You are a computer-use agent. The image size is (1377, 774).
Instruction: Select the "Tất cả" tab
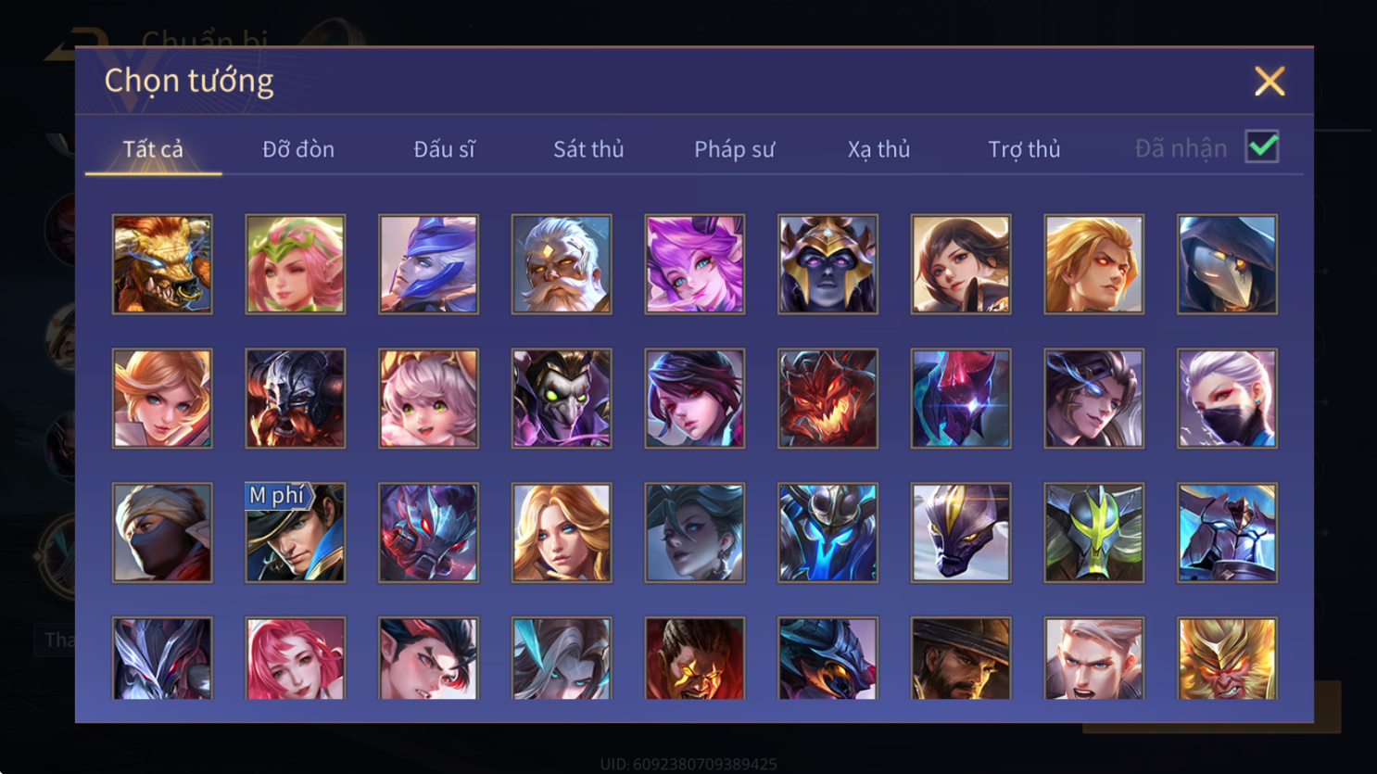point(153,149)
